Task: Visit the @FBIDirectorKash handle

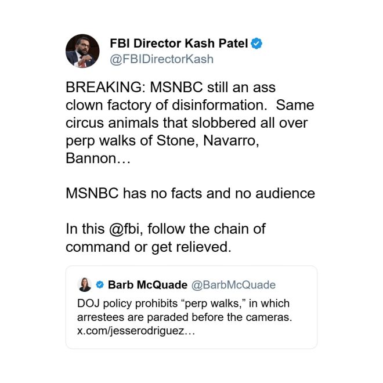Action: tap(161, 59)
